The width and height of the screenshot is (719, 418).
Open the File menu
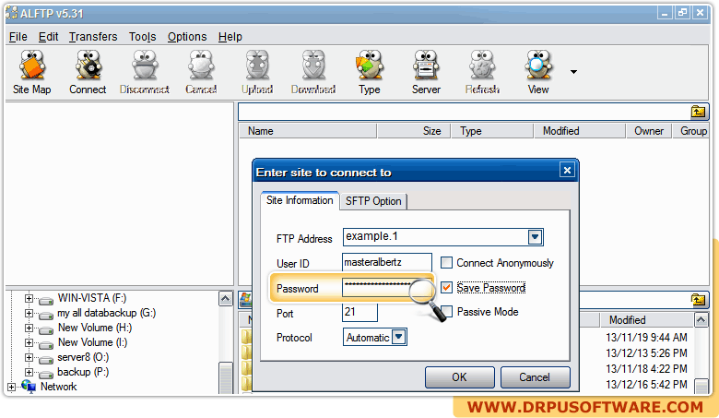pyautogui.click(x=18, y=37)
